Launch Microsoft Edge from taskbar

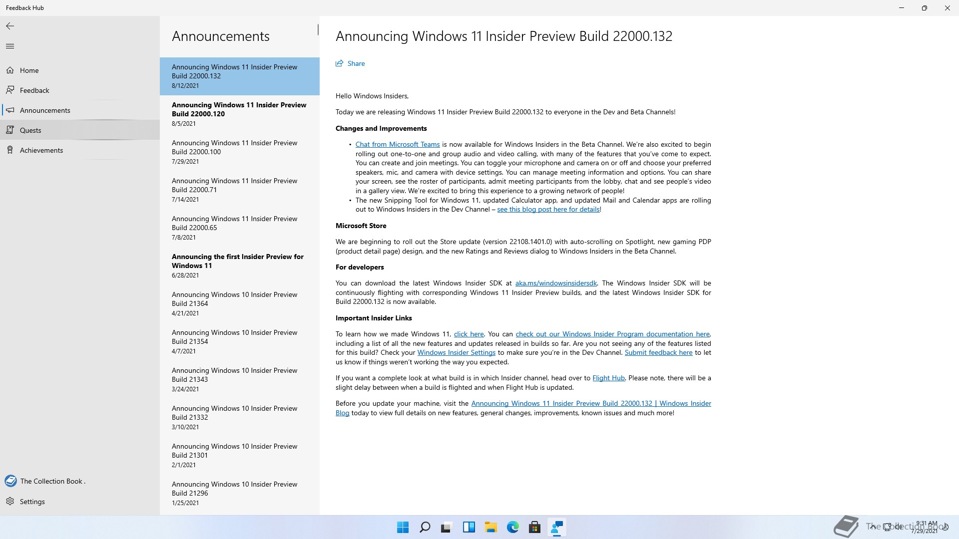(512, 527)
